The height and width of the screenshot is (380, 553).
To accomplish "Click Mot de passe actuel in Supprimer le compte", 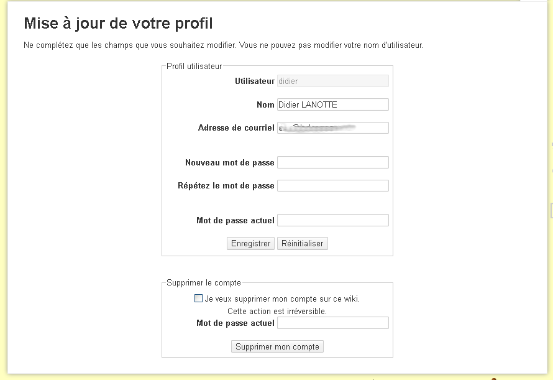I will click(x=333, y=323).
